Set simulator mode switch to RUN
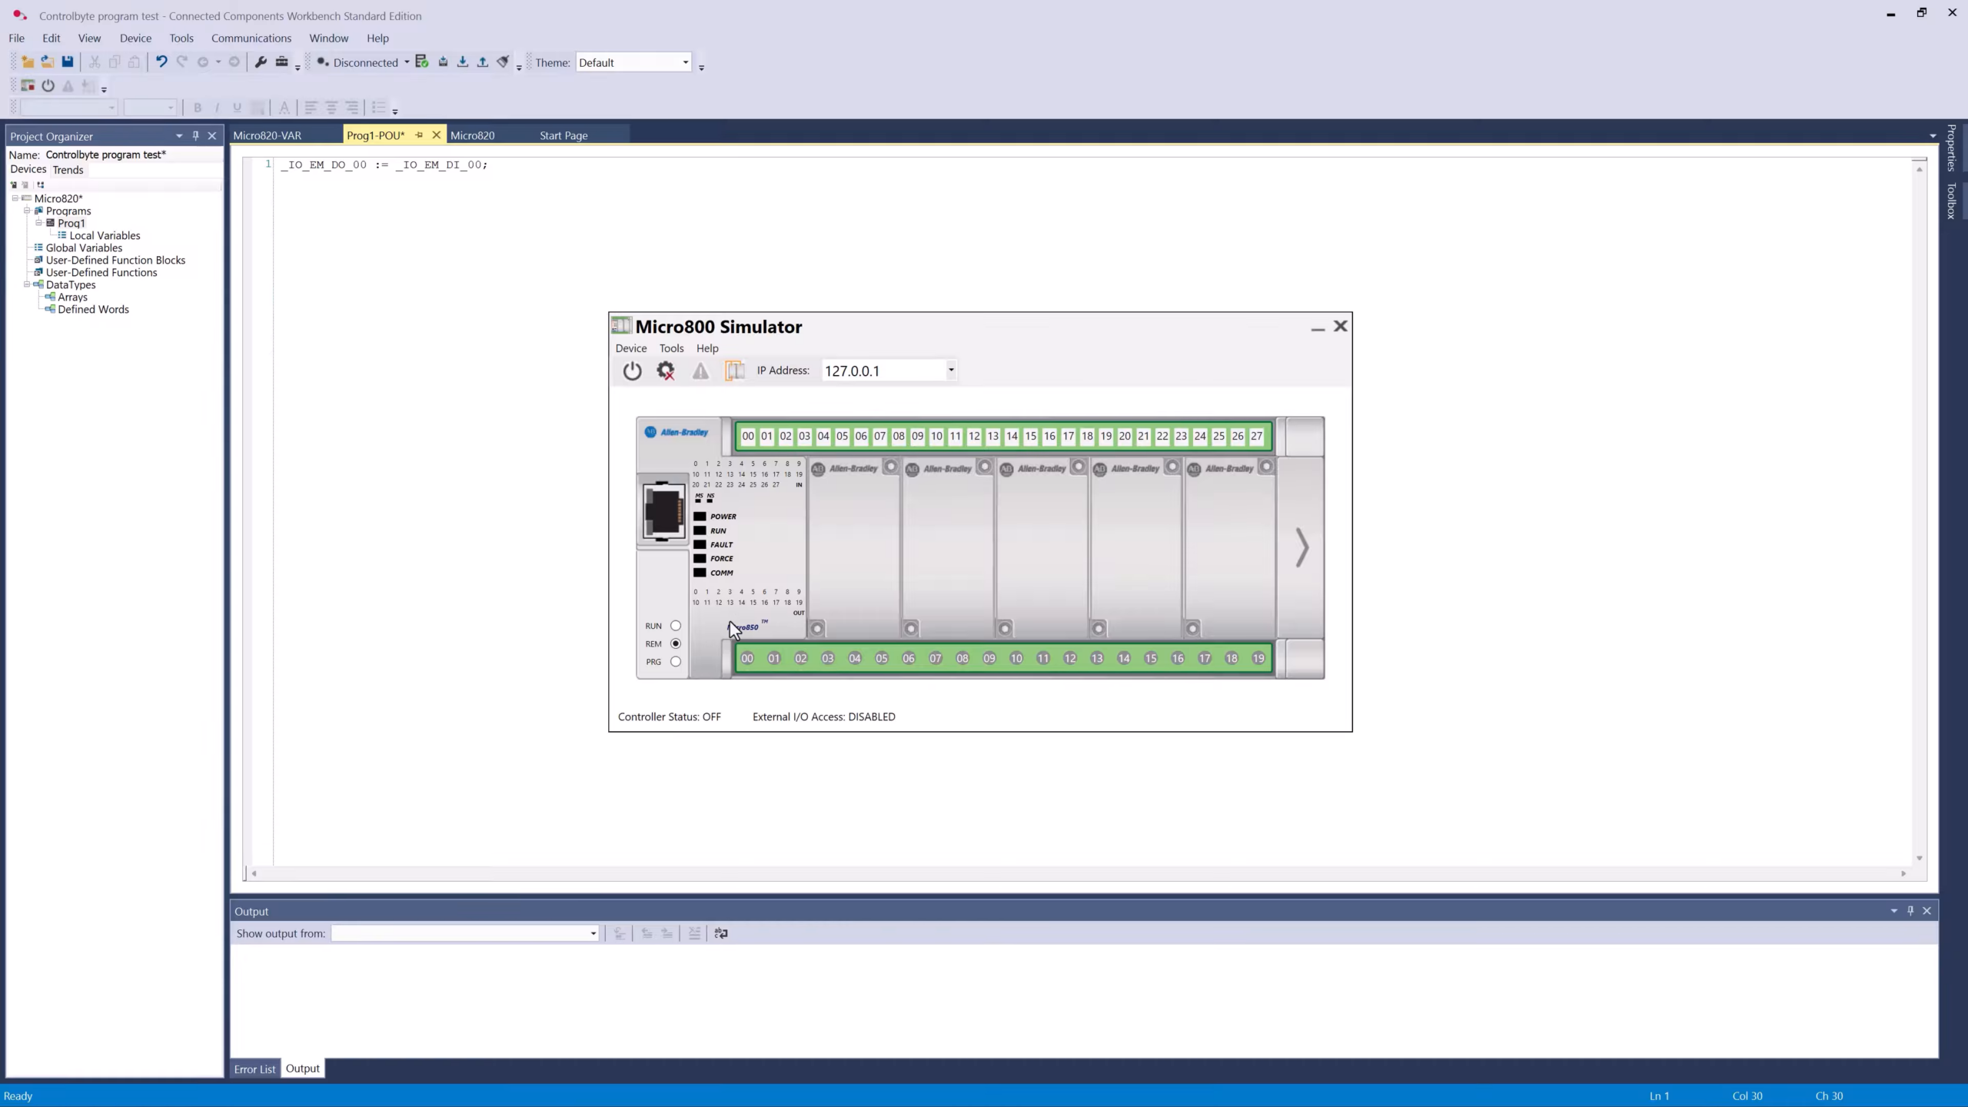The height and width of the screenshot is (1107, 1968). pyautogui.click(x=676, y=626)
